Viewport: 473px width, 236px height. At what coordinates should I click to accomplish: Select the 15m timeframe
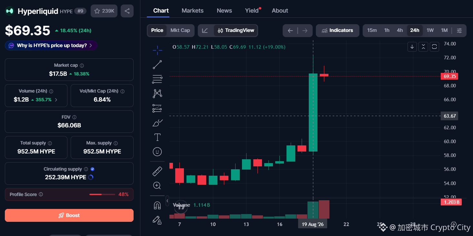pos(372,30)
